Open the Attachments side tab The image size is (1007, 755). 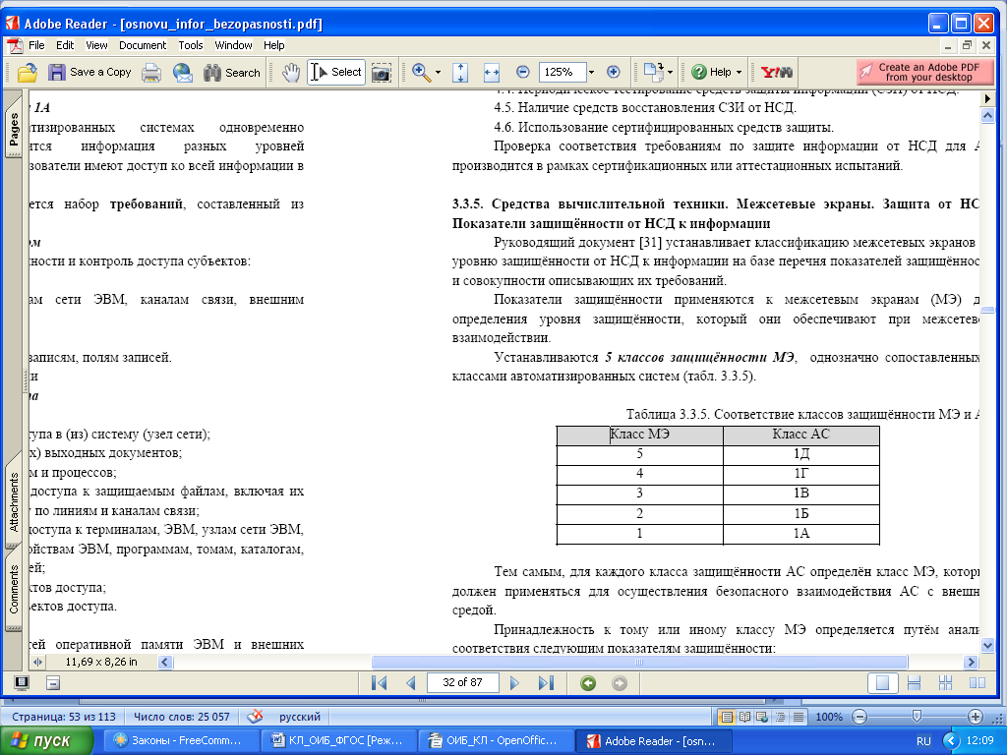(x=14, y=502)
